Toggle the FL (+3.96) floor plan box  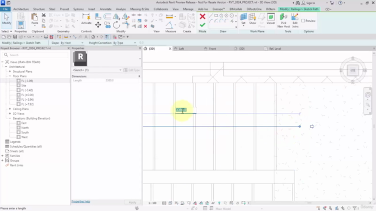coord(18,100)
